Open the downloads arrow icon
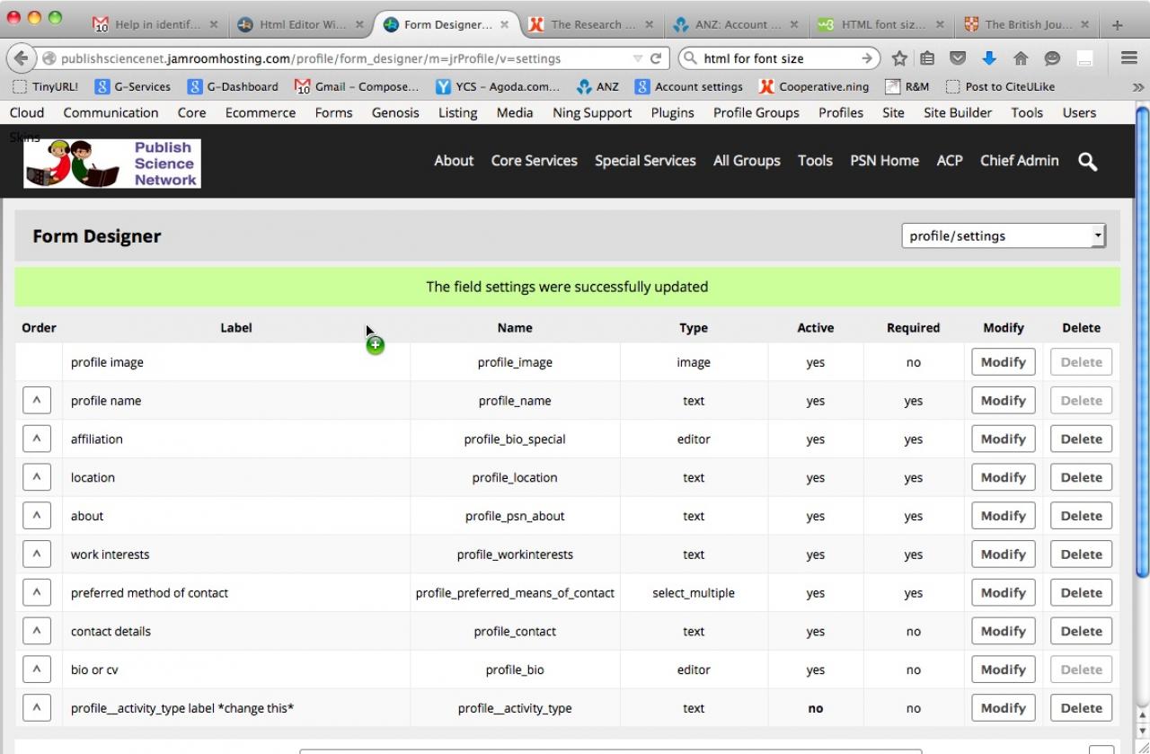The image size is (1150, 754). click(x=989, y=58)
